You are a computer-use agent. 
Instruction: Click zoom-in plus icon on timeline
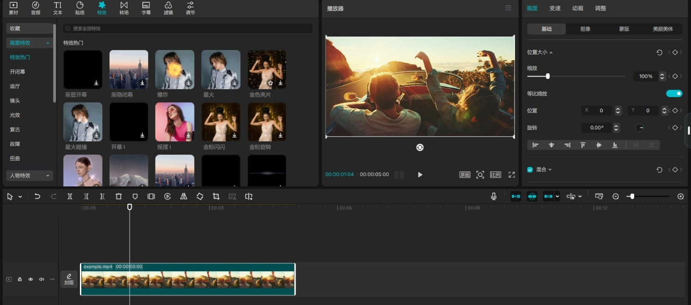tap(680, 197)
